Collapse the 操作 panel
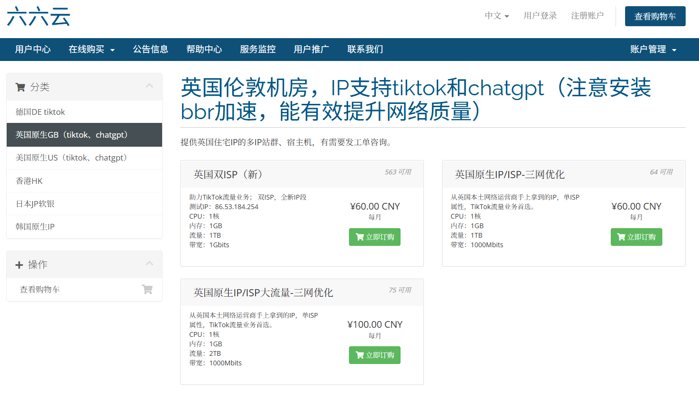The width and height of the screenshot is (699, 393). [x=149, y=264]
